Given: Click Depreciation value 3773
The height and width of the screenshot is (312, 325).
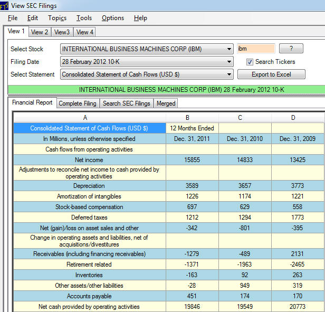Looking at the screenshot, I should [298, 186].
